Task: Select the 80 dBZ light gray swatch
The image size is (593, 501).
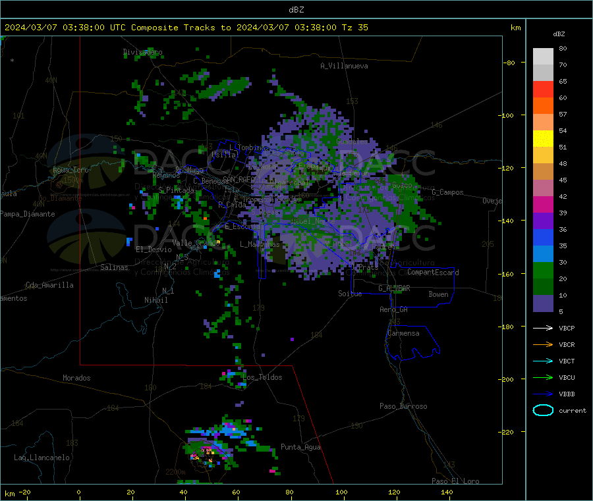Action: [543, 57]
